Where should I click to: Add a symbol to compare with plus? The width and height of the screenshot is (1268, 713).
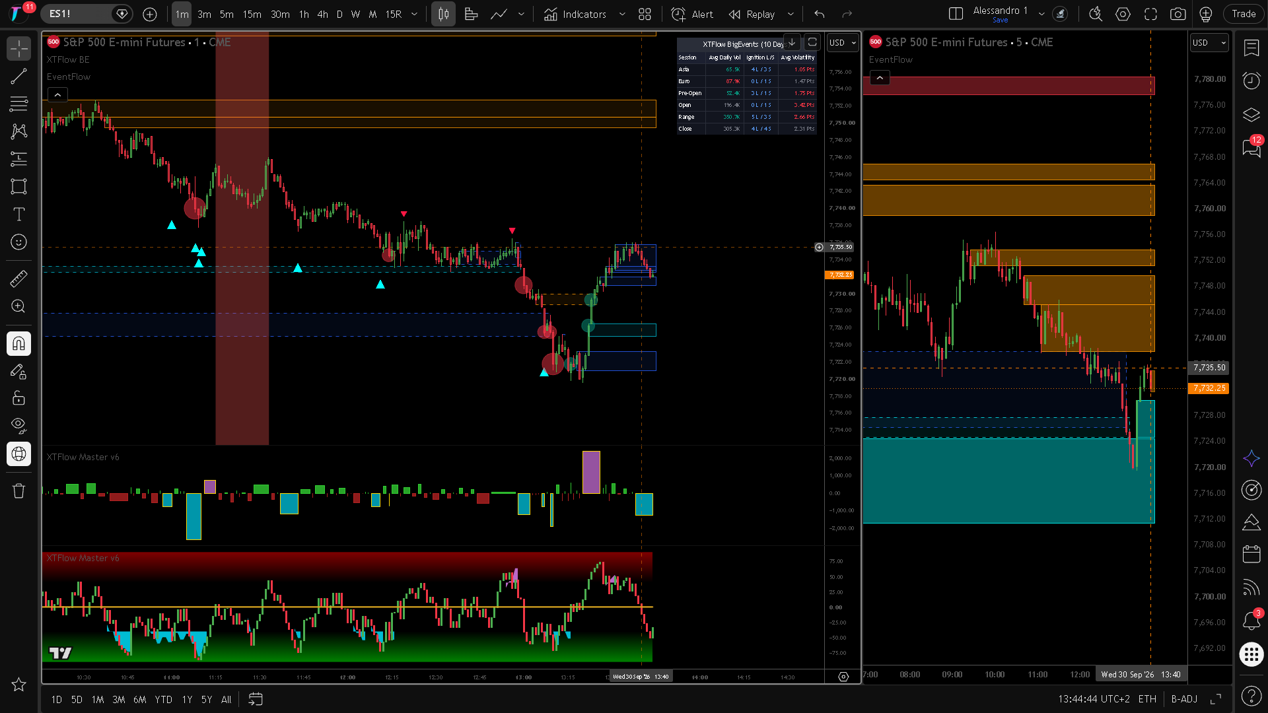[150, 14]
